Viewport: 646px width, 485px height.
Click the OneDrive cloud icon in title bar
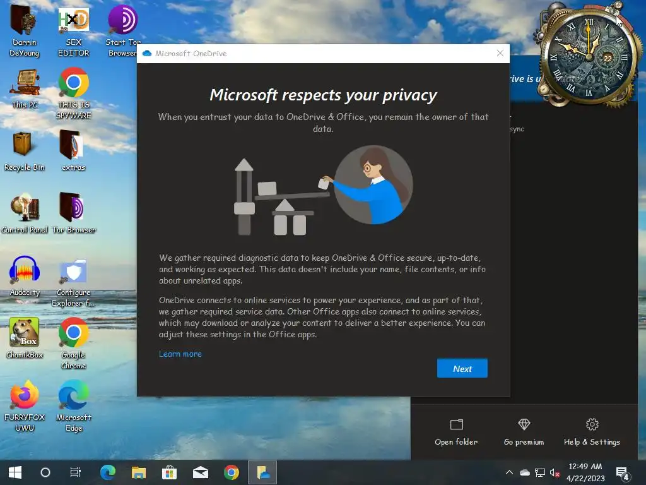(x=146, y=53)
